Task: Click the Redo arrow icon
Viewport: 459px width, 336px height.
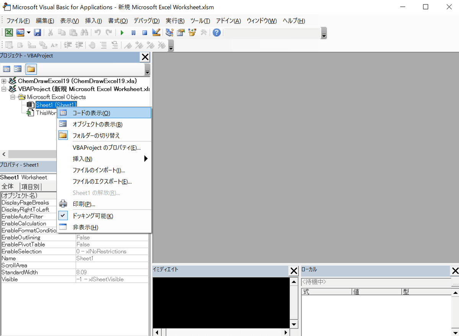Action: coord(109,33)
